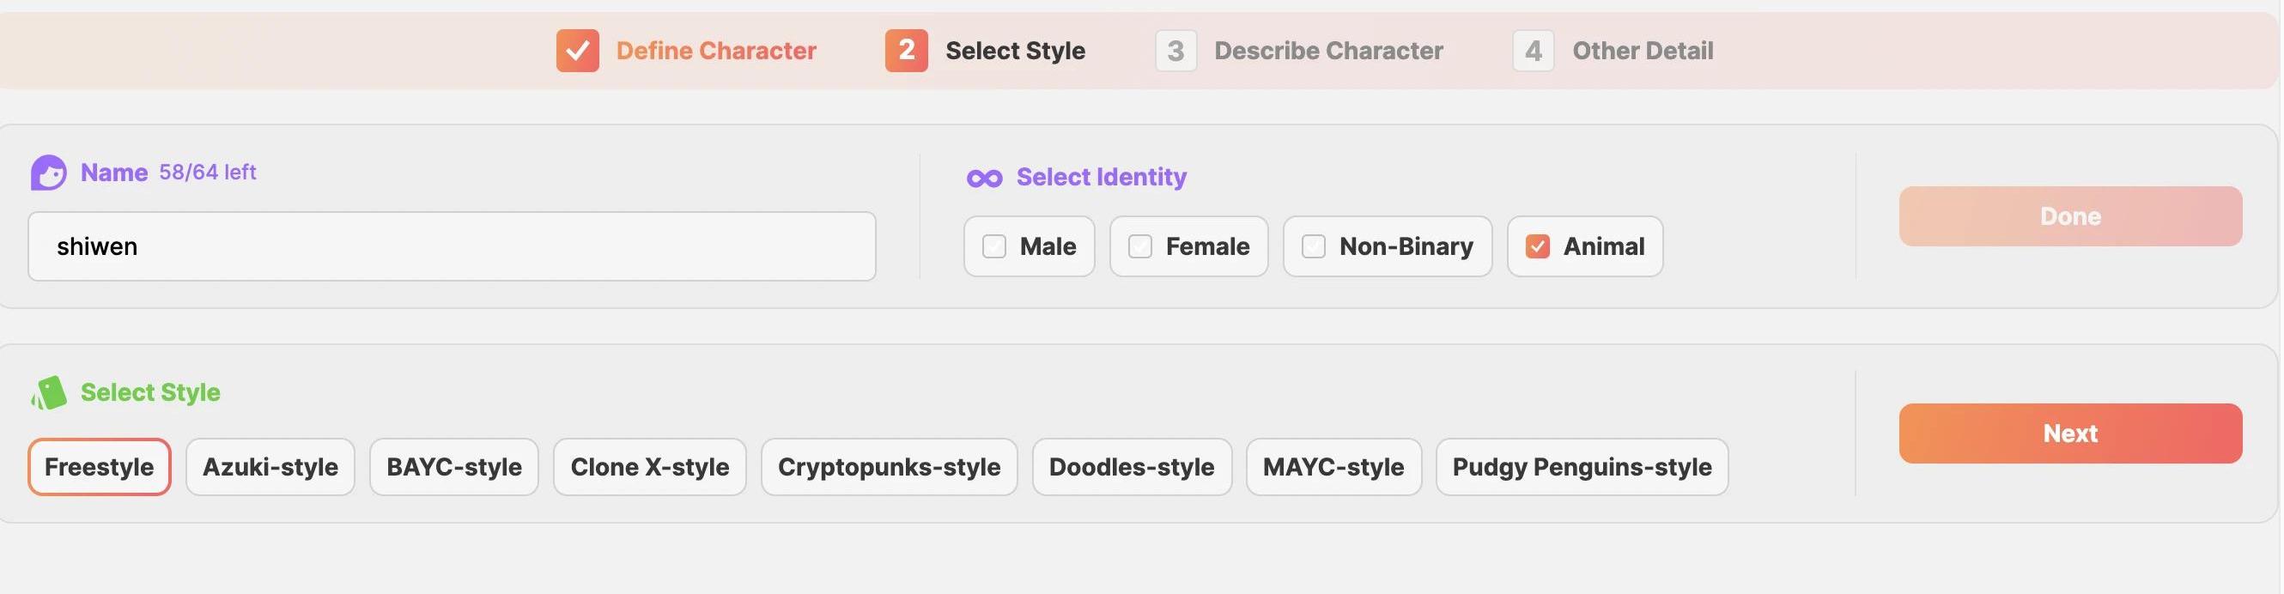This screenshot has width=2284, height=594.
Task: Focus the Name input field containing shiwen
Action: [453, 246]
